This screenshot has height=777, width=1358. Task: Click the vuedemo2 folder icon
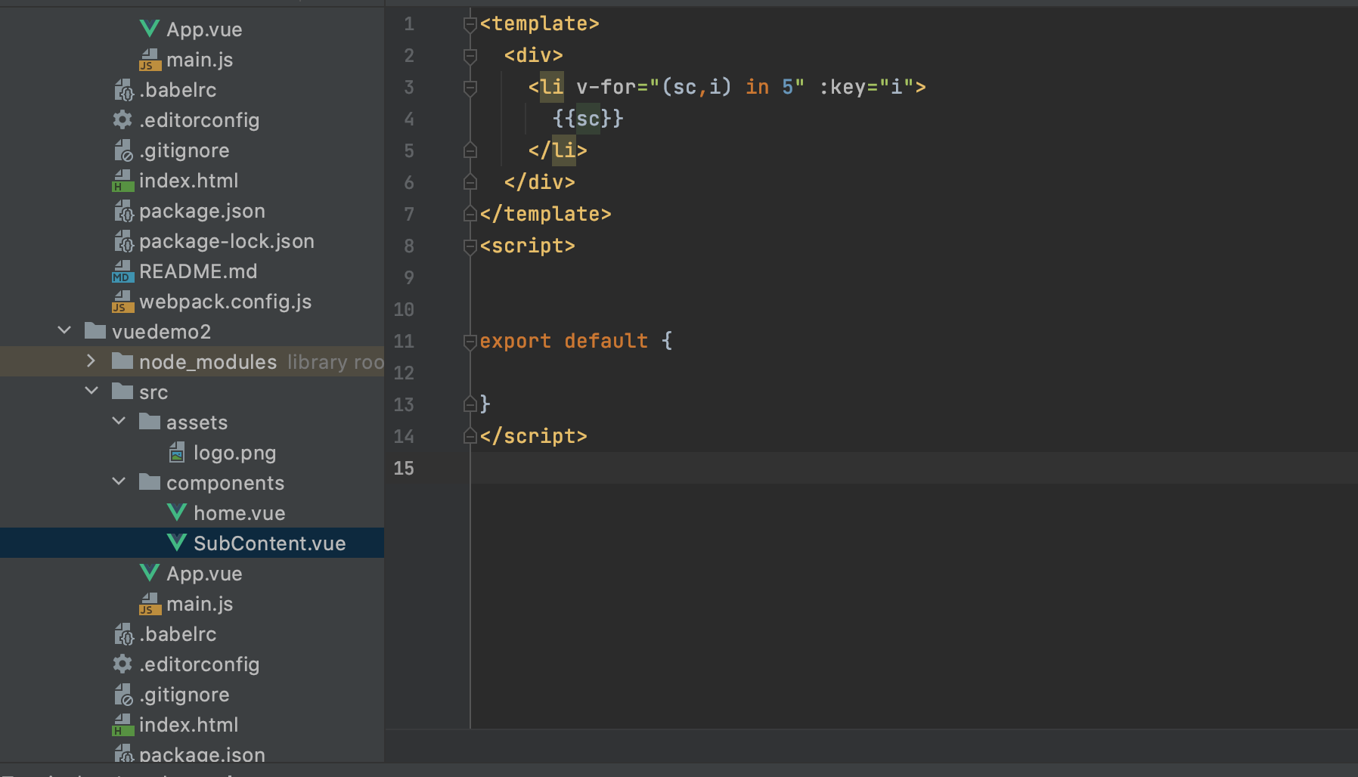(95, 330)
